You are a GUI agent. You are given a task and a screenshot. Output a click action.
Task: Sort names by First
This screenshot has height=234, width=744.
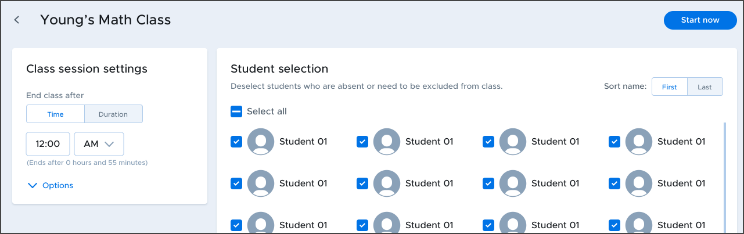coord(670,87)
